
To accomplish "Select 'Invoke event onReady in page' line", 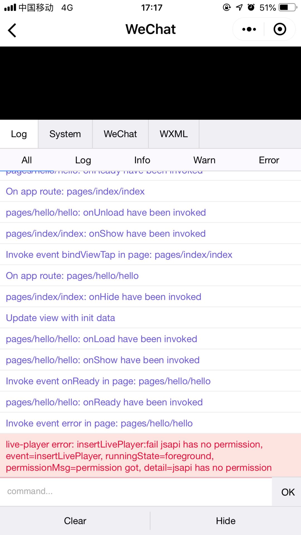I will point(151,381).
